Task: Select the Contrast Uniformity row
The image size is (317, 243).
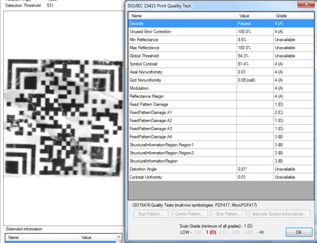Action: [182, 176]
